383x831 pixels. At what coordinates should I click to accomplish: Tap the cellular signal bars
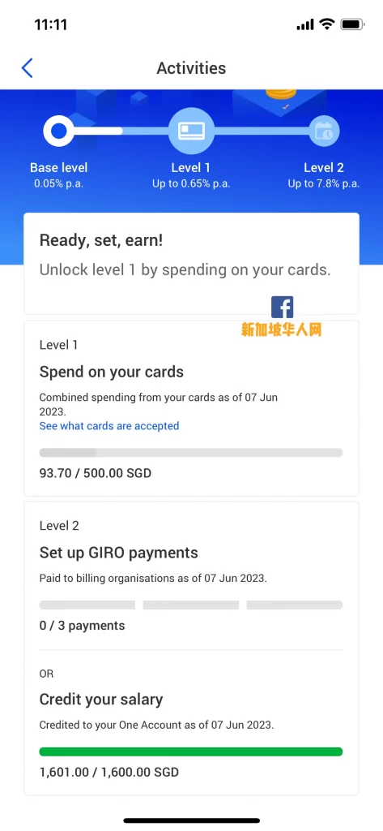[x=305, y=25]
